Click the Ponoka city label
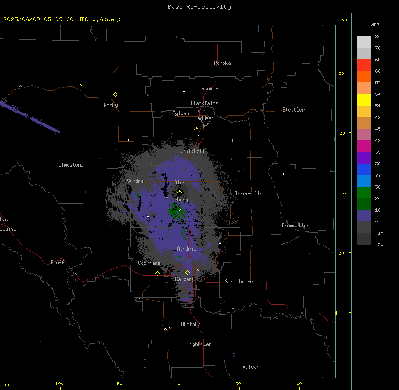Image resolution: width=399 pixels, height=390 pixels. pos(222,63)
